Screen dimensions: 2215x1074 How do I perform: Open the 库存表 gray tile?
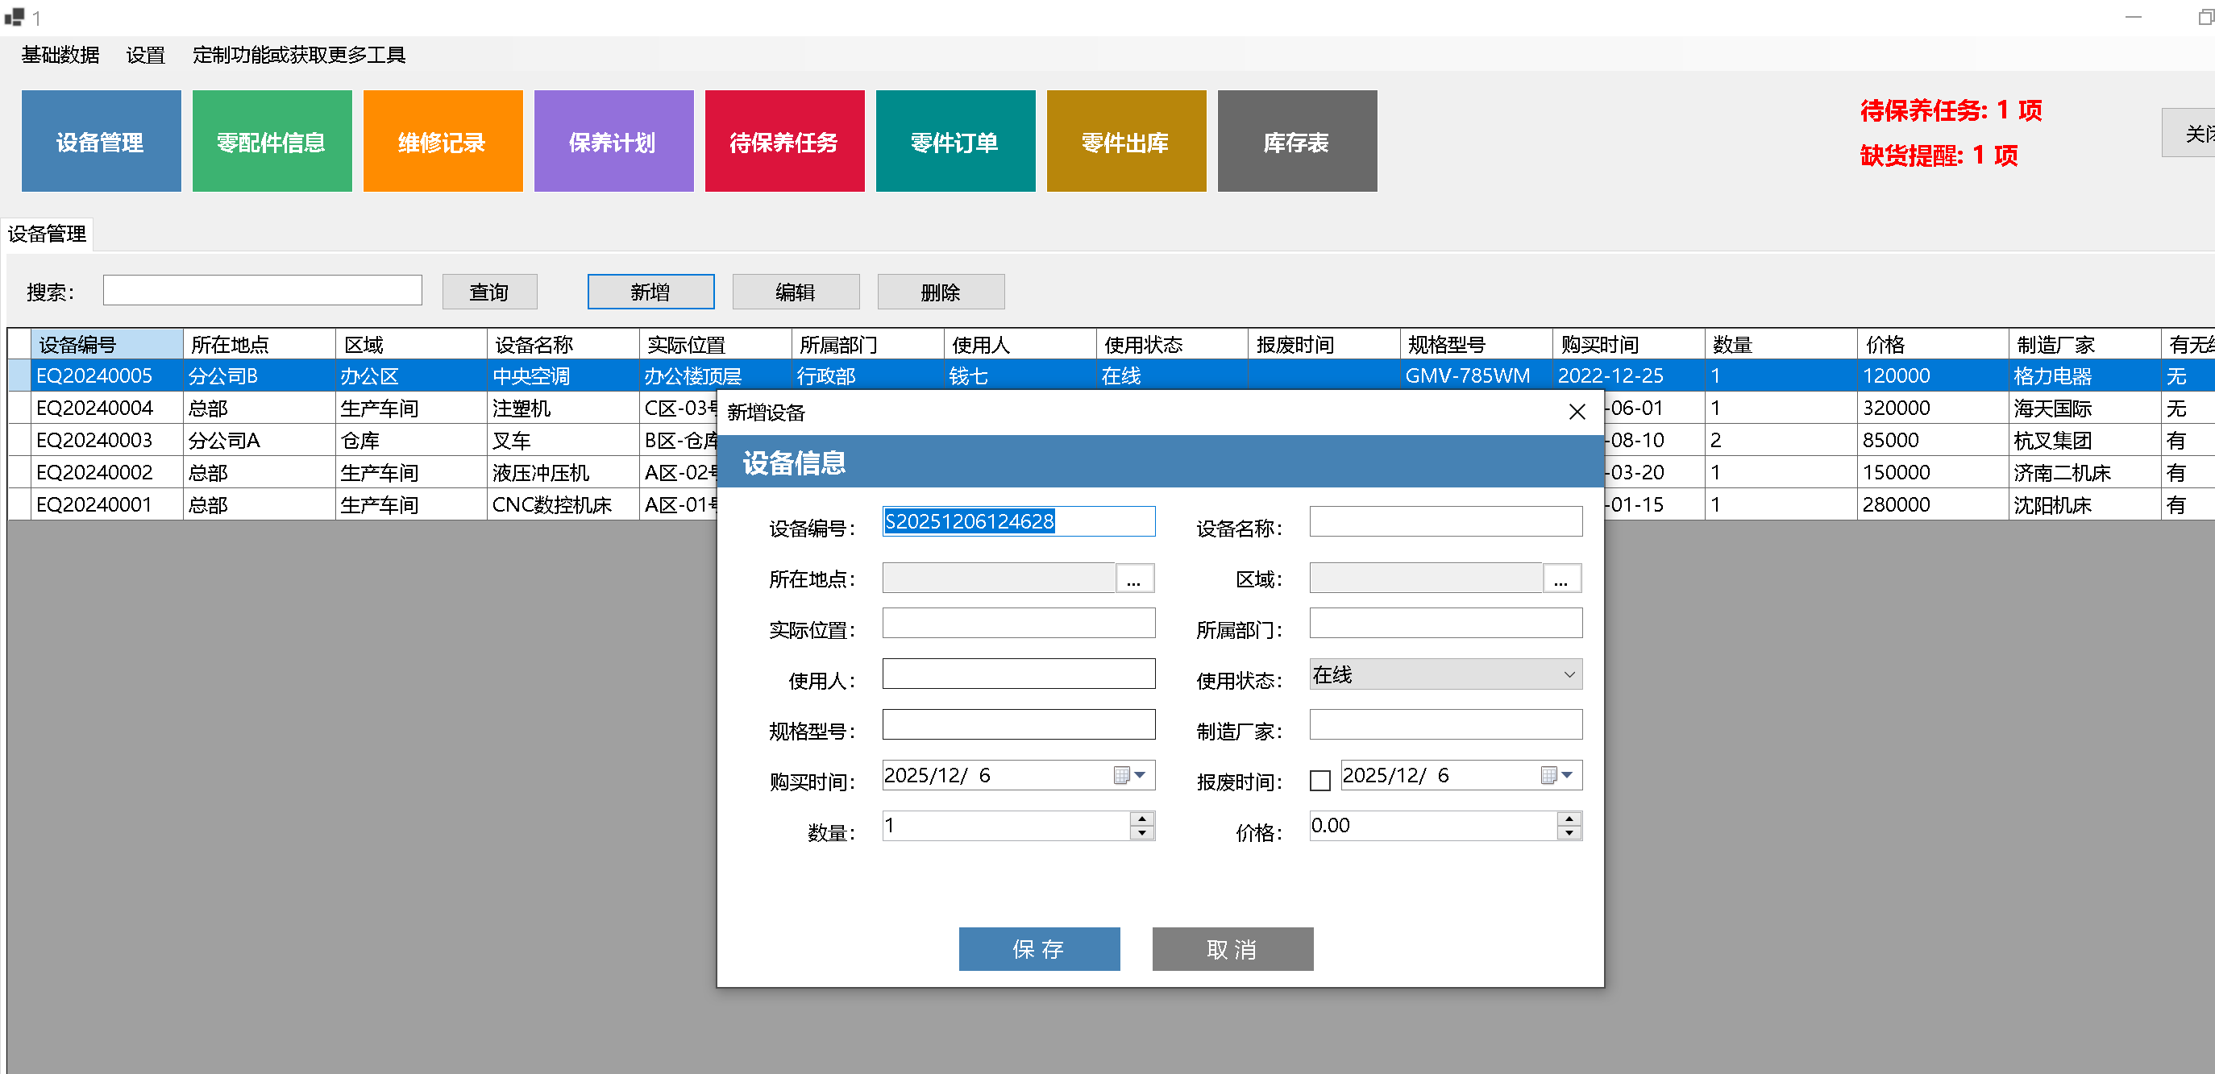[1297, 142]
